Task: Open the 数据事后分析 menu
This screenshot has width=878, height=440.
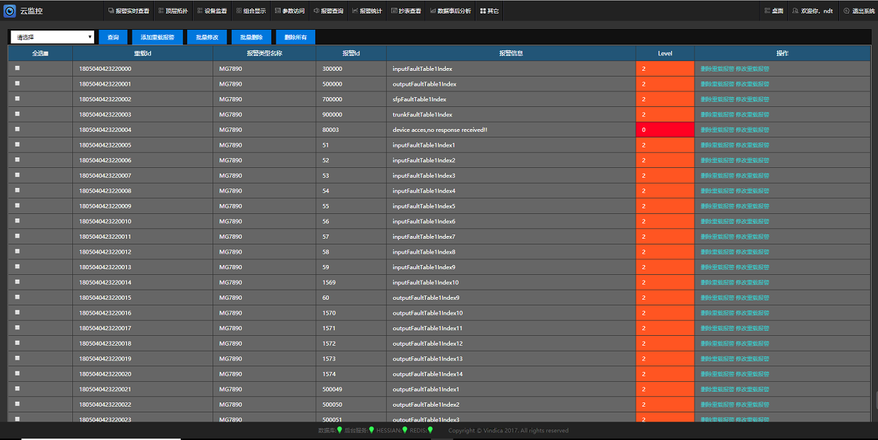Action: [x=450, y=11]
